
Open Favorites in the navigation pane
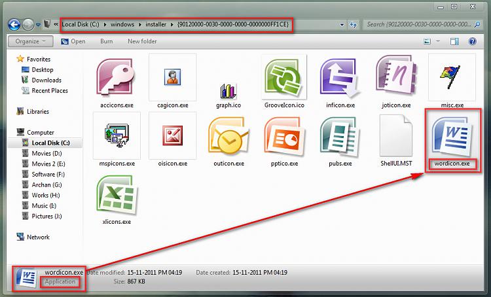coord(38,59)
